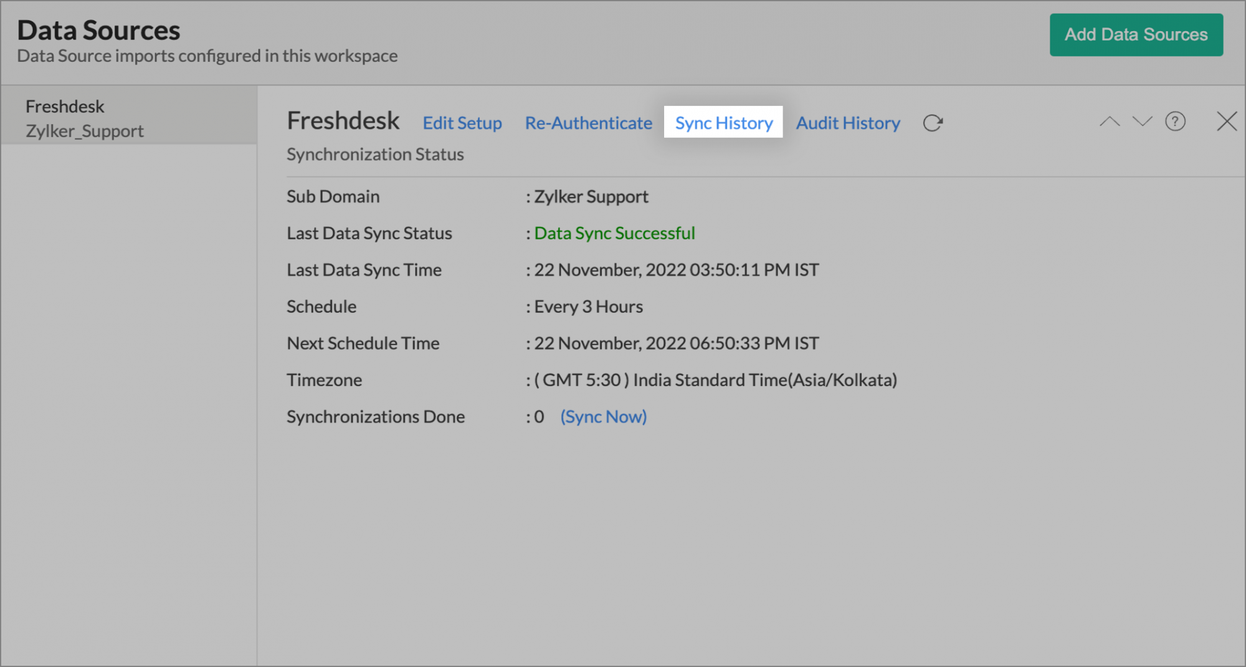Select Freshdesk Zylker_Support in the sidebar
1246x667 pixels.
pyautogui.click(x=84, y=118)
